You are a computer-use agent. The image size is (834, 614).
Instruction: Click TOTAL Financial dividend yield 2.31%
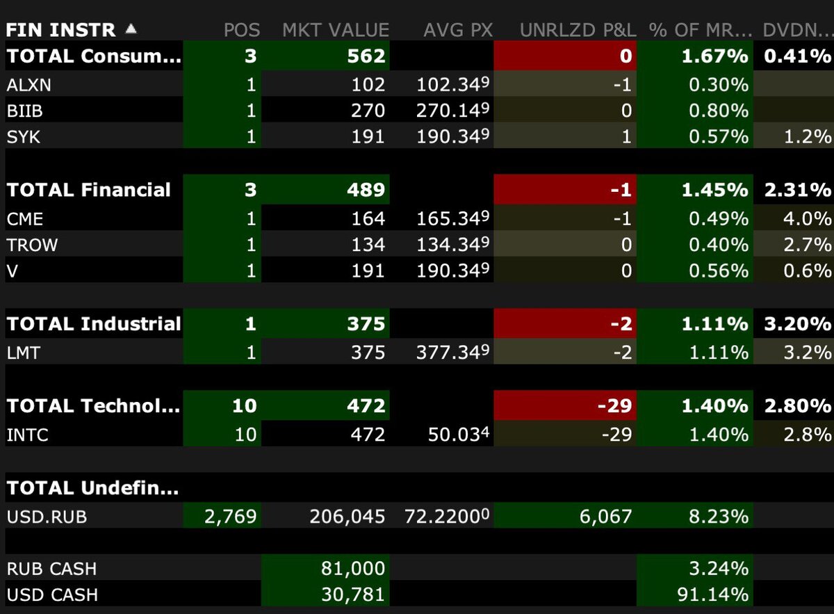[797, 190]
